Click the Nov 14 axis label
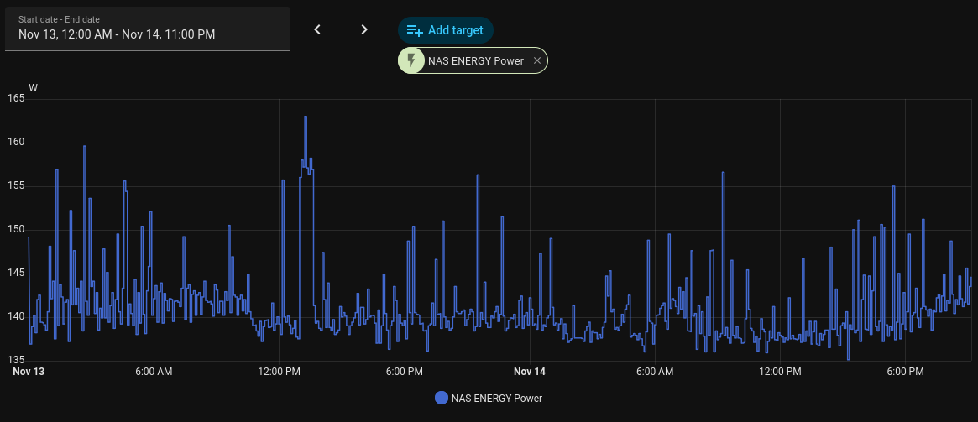Viewport: 978px width, 422px height. [530, 372]
